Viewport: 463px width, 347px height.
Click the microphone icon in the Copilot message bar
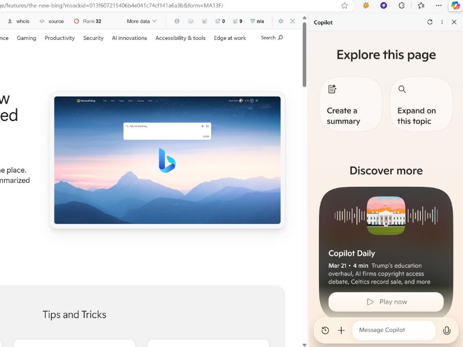pyautogui.click(x=446, y=330)
